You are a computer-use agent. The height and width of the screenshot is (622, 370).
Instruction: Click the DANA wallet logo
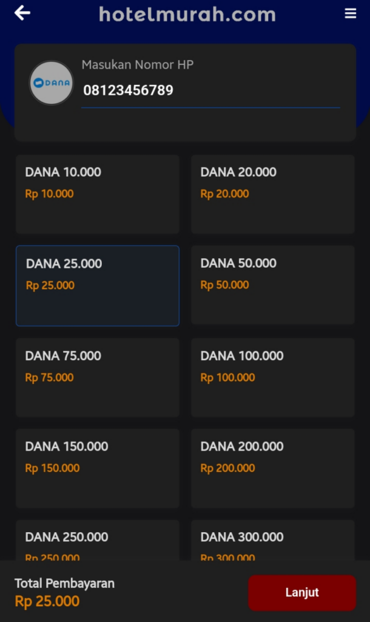[51, 83]
